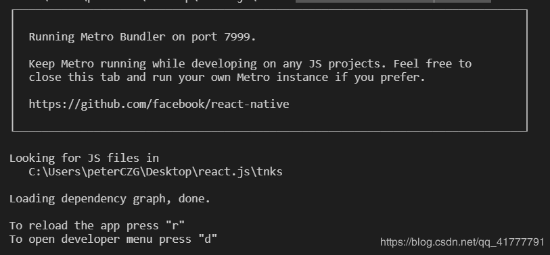Click the "Loading dependency graph, done." line
The height and width of the screenshot is (255, 550).
coord(110,199)
